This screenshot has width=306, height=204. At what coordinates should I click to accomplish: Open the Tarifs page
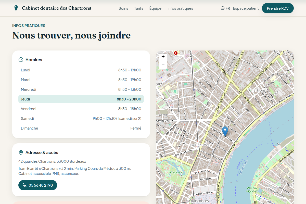point(139,8)
